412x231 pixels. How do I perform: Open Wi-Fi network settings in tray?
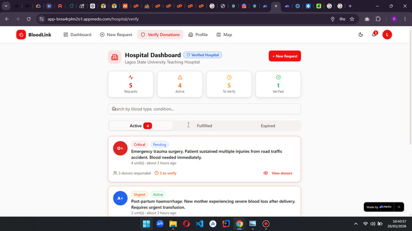point(365,224)
